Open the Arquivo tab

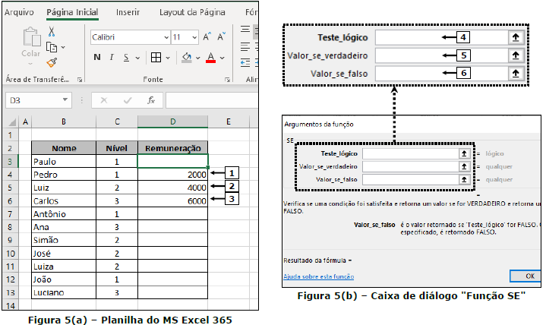tap(19, 12)
